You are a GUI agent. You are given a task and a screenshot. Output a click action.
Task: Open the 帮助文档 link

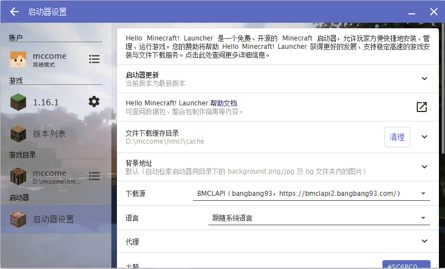[223, 103]
